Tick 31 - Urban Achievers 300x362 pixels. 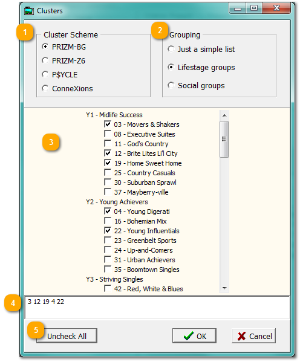[x=108, y=260]
